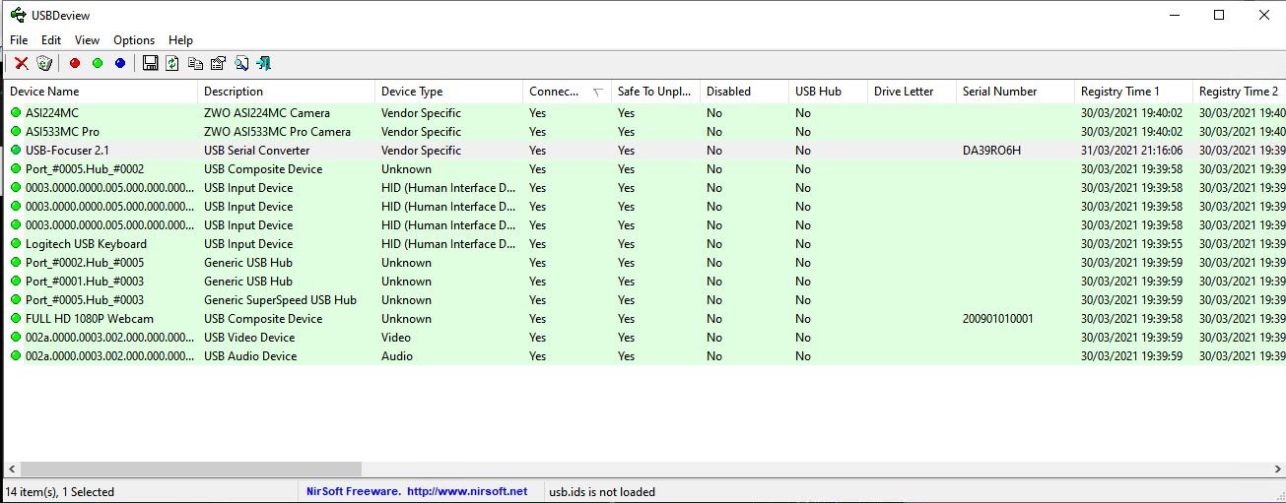Click green status dot beside ASI224MC
Screen dimensions: 1286x503
pos(16,113)
